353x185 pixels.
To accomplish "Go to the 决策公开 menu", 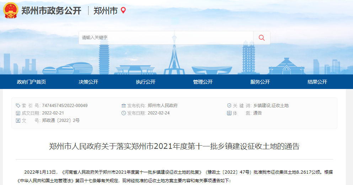I will (x=89, y=82).
